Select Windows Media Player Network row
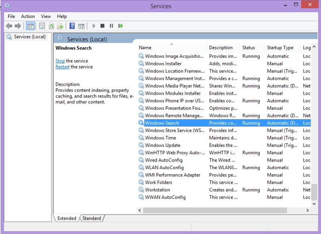This screenshot has width=321, height=234. (x=224, y=86)
